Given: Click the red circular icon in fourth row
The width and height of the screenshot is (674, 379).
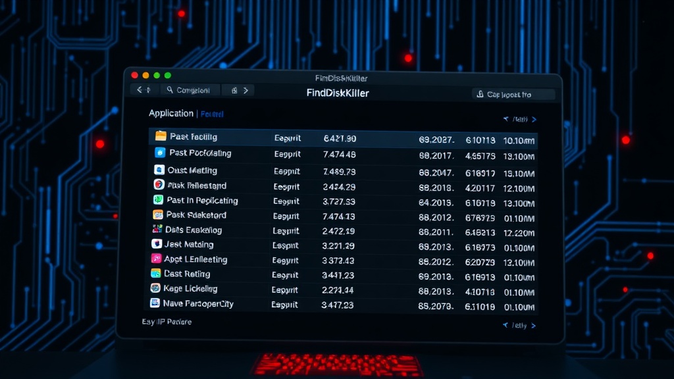Looking at the screenshot, I should tap(159, 185).
